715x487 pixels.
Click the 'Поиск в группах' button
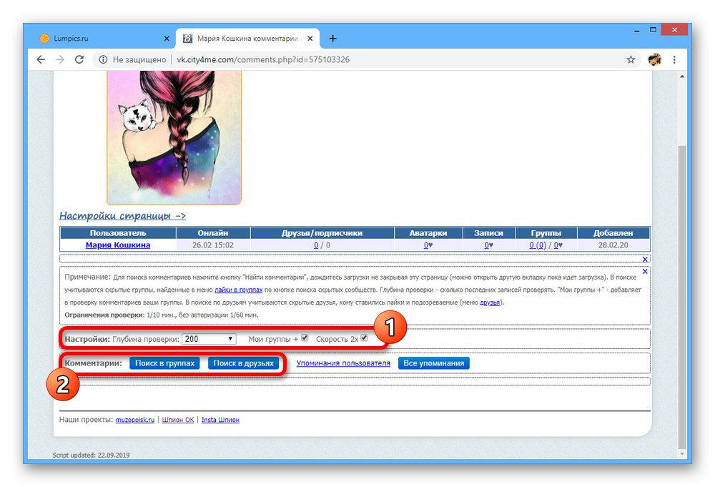pyautogui.click(x=164, y=363)
